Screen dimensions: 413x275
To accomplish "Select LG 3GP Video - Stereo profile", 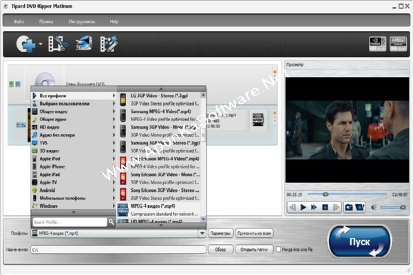I will (160, 100).
